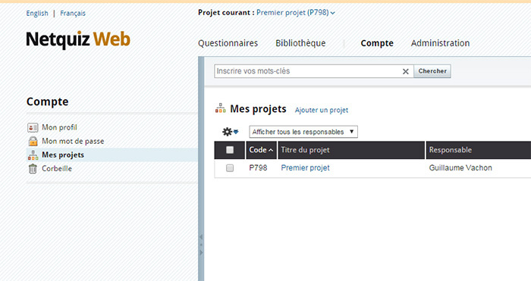The width and height of the screenshot is (531, 281).
Task: Click the project tree icon beside Mes projets heading
Action: coord(221,108)
